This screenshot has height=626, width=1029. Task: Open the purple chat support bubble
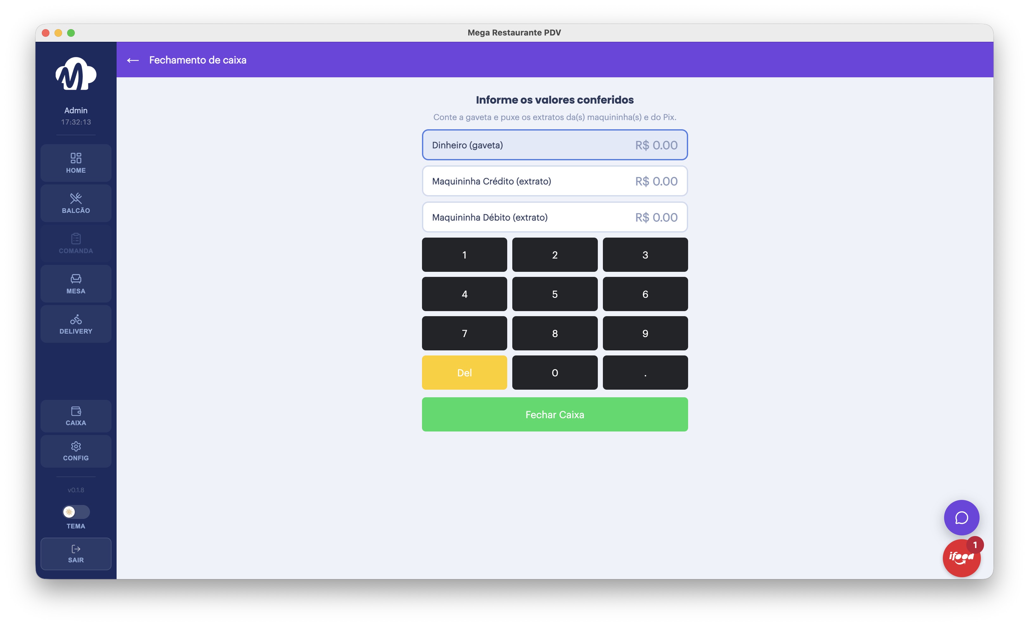point(961,517)
